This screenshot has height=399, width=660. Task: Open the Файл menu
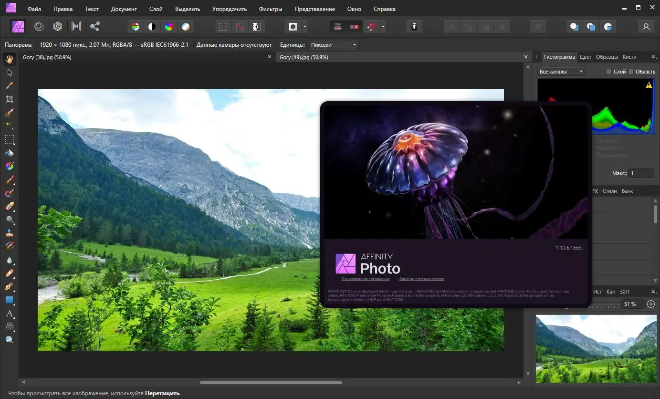coord(34,9)
